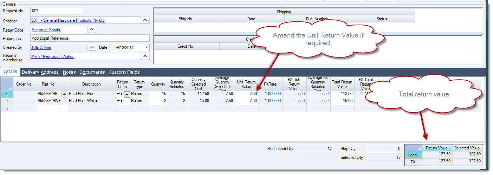493x175 pixels.
Task: Select row header 2 in details grid
Action: coord(7,101)
